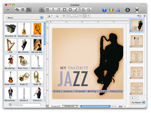Select page 2 thumbnail
The width and height of the screenshot is (151, 113).
[137, 41]
